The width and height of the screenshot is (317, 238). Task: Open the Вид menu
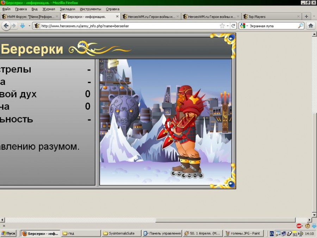35,9
